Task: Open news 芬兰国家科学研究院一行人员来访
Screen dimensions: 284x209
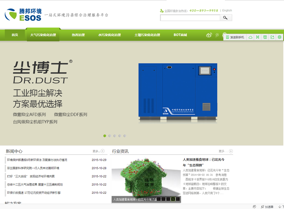Action: point(33,168)
